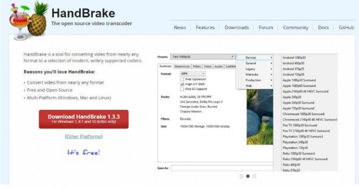Open the Other Platforms link
This screenshot has height=188, width=359.
point(83,136)
